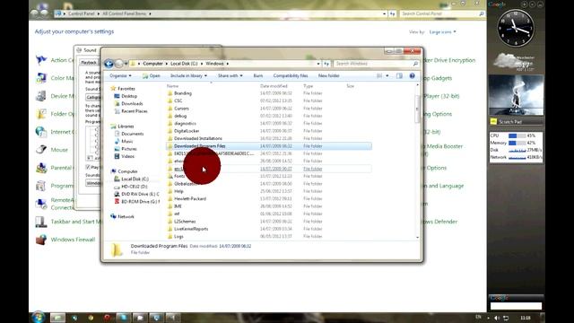Click the Search Windows input field
The width and height of the screenshot is (574, 323).
click(373, 64)
